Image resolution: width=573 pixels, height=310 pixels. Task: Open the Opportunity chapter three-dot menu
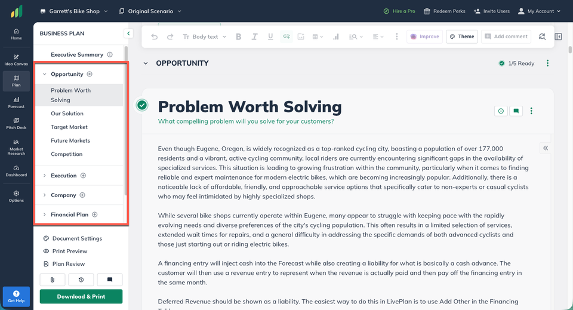(x=547, y=63)
